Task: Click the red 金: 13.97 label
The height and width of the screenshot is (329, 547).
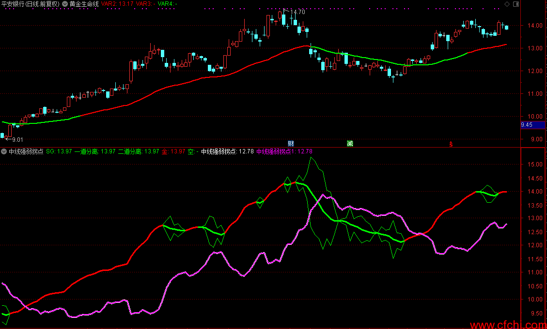Action: point(173,151)
